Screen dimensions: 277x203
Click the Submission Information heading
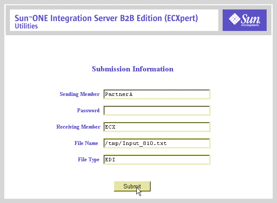(132, 69)
